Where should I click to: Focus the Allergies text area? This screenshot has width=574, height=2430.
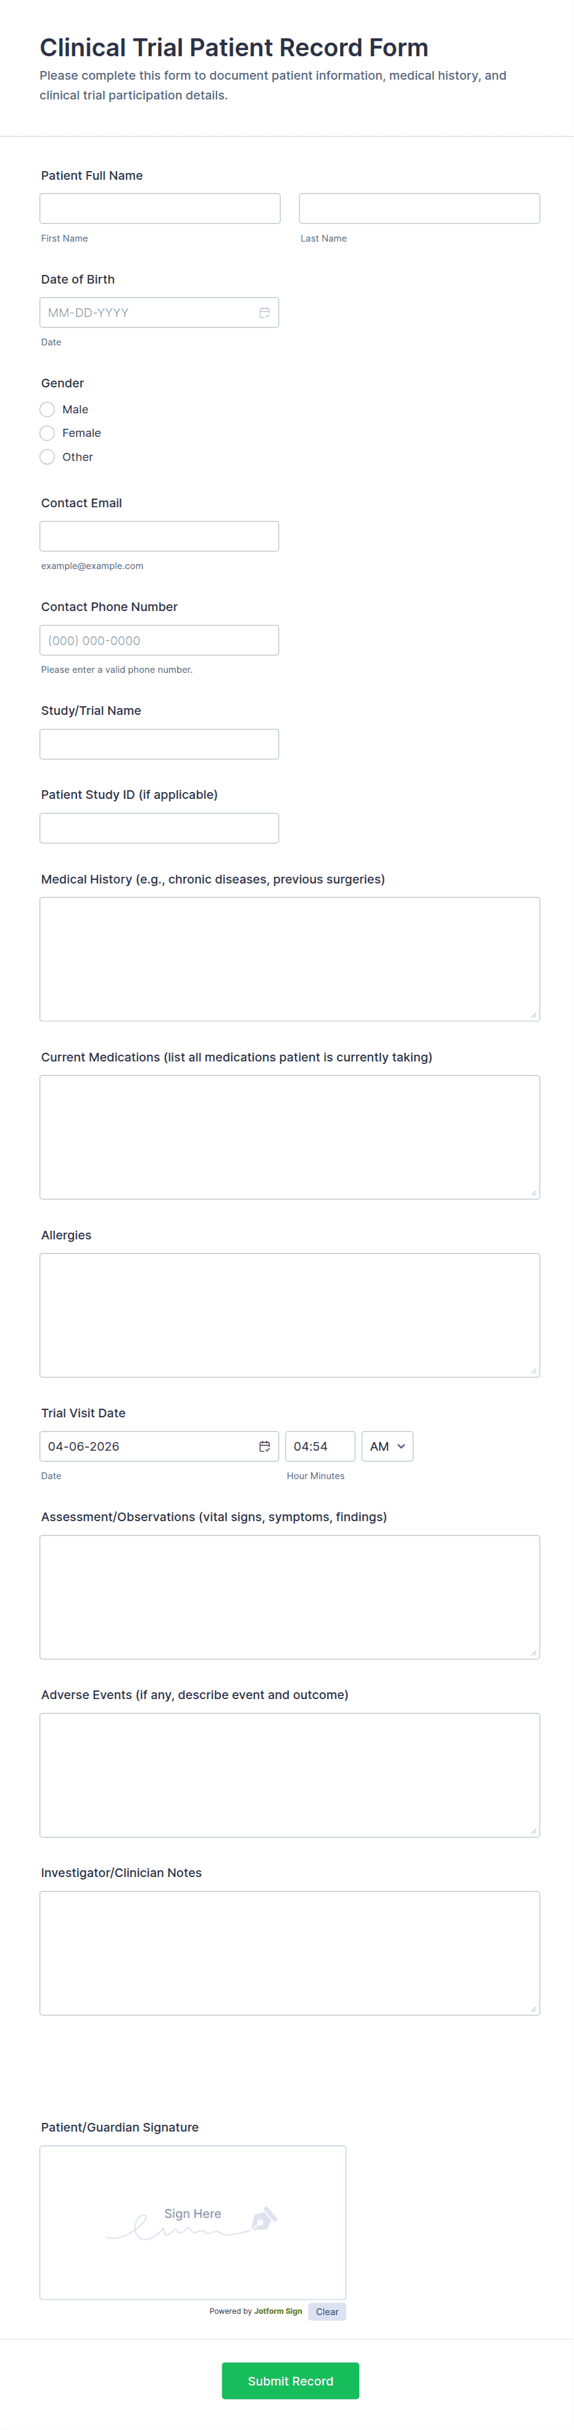(289, 1314)
